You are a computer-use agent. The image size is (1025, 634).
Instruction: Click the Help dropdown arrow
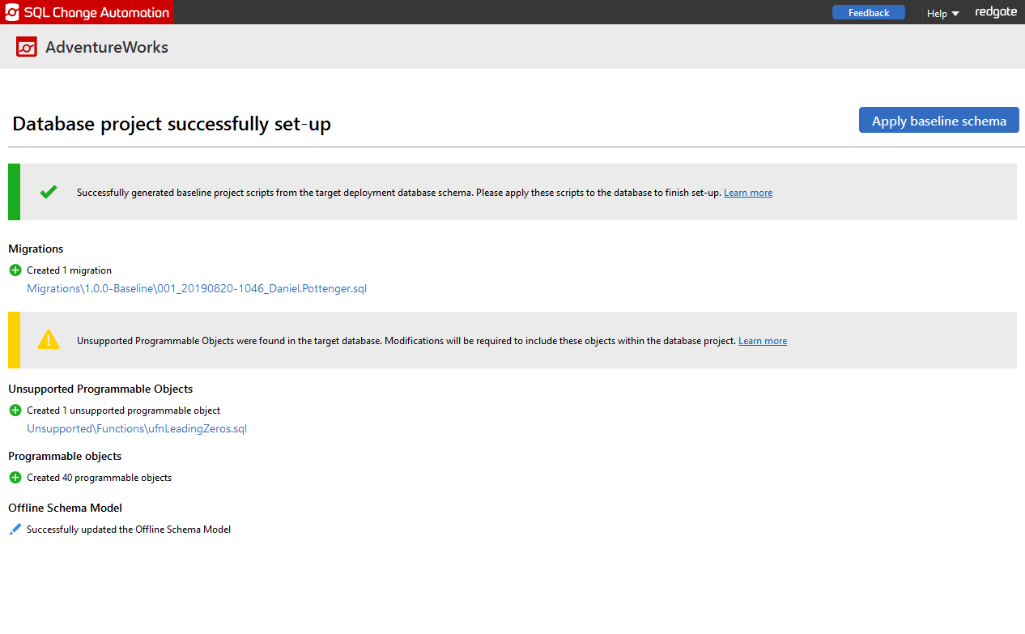(955, 14)
